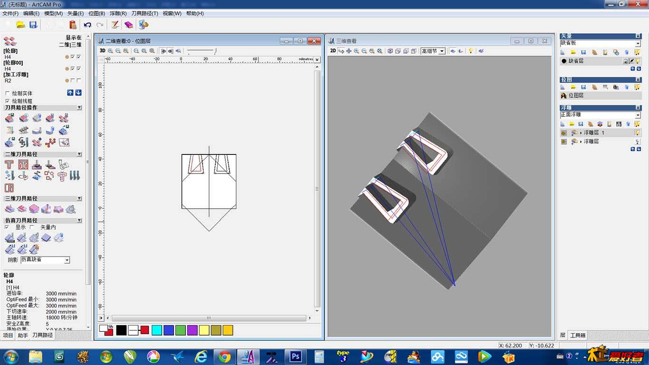Toggle 2D display checkbox for first H4 toolpath
Viewport: 649px width, 365px height.
[x=72, y=57]
